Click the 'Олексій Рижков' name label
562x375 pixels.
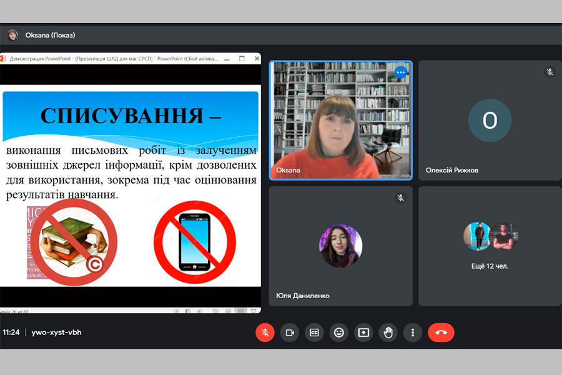(x=452, y=170)
